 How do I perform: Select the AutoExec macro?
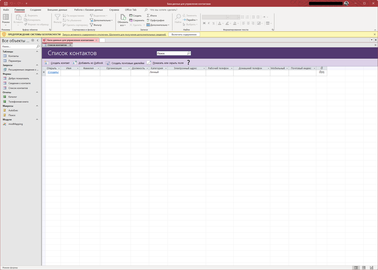pyautogui.click(x=13, y=110)
